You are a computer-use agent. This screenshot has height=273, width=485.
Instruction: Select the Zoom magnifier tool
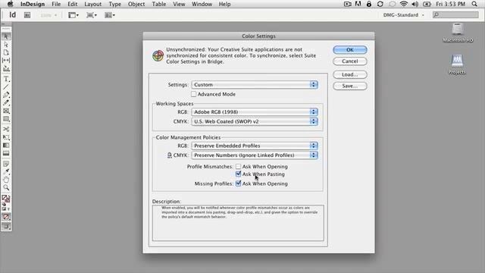[6, 187]
